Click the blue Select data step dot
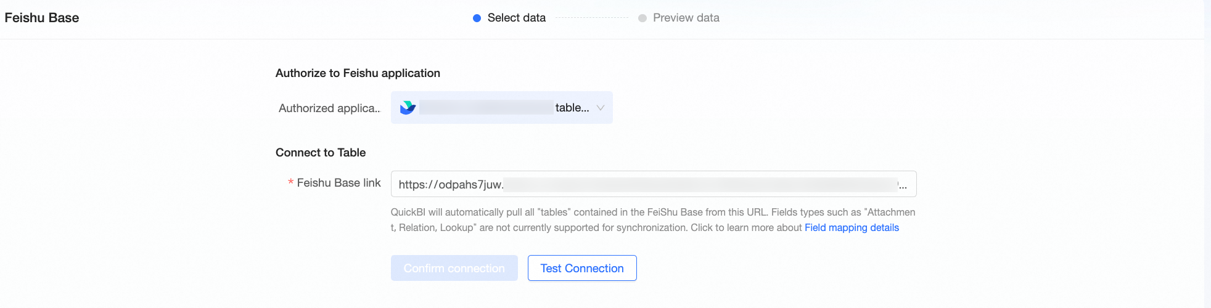1211x308 pixels. click(x=477, y=18)
